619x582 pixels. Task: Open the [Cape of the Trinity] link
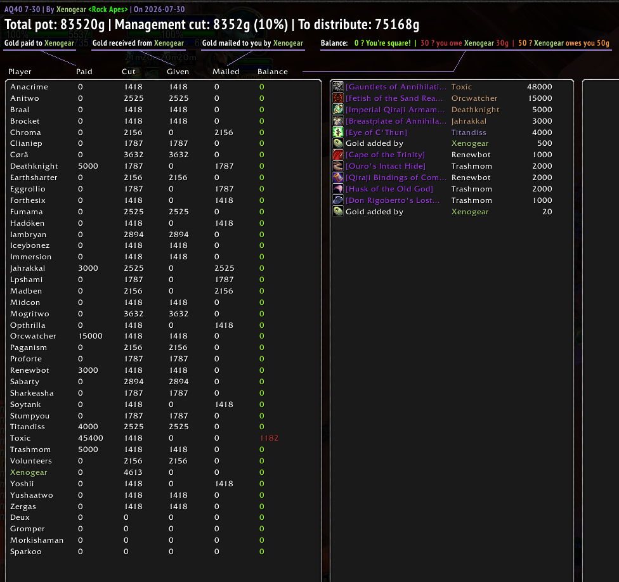[x=386, y=155]
